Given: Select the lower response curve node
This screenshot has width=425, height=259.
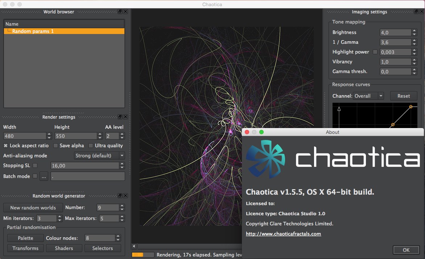Looking at the screenshot, I should tap(393, 125).
